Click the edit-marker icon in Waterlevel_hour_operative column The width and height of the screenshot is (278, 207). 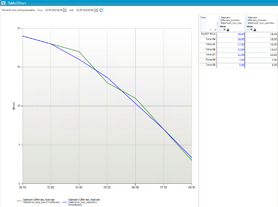pos(251,29)
